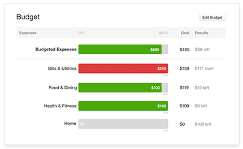Click the Food & Dining progress bar
The height and width of the screenshot is (149, 243).
[x=123, y=87]
